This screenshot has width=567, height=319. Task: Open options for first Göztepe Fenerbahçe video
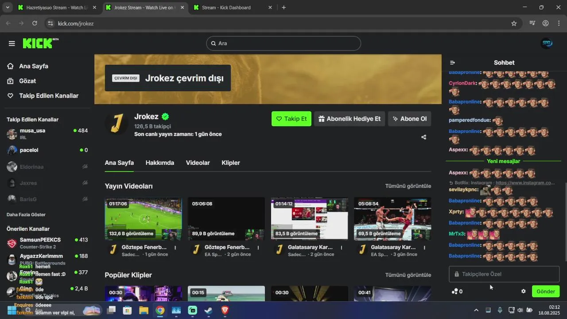coord(175,248)
